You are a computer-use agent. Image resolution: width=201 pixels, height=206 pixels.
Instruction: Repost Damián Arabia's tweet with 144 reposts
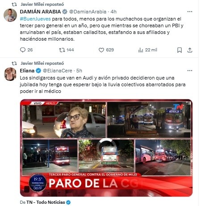pyautogui.click(x=62, y=50)
